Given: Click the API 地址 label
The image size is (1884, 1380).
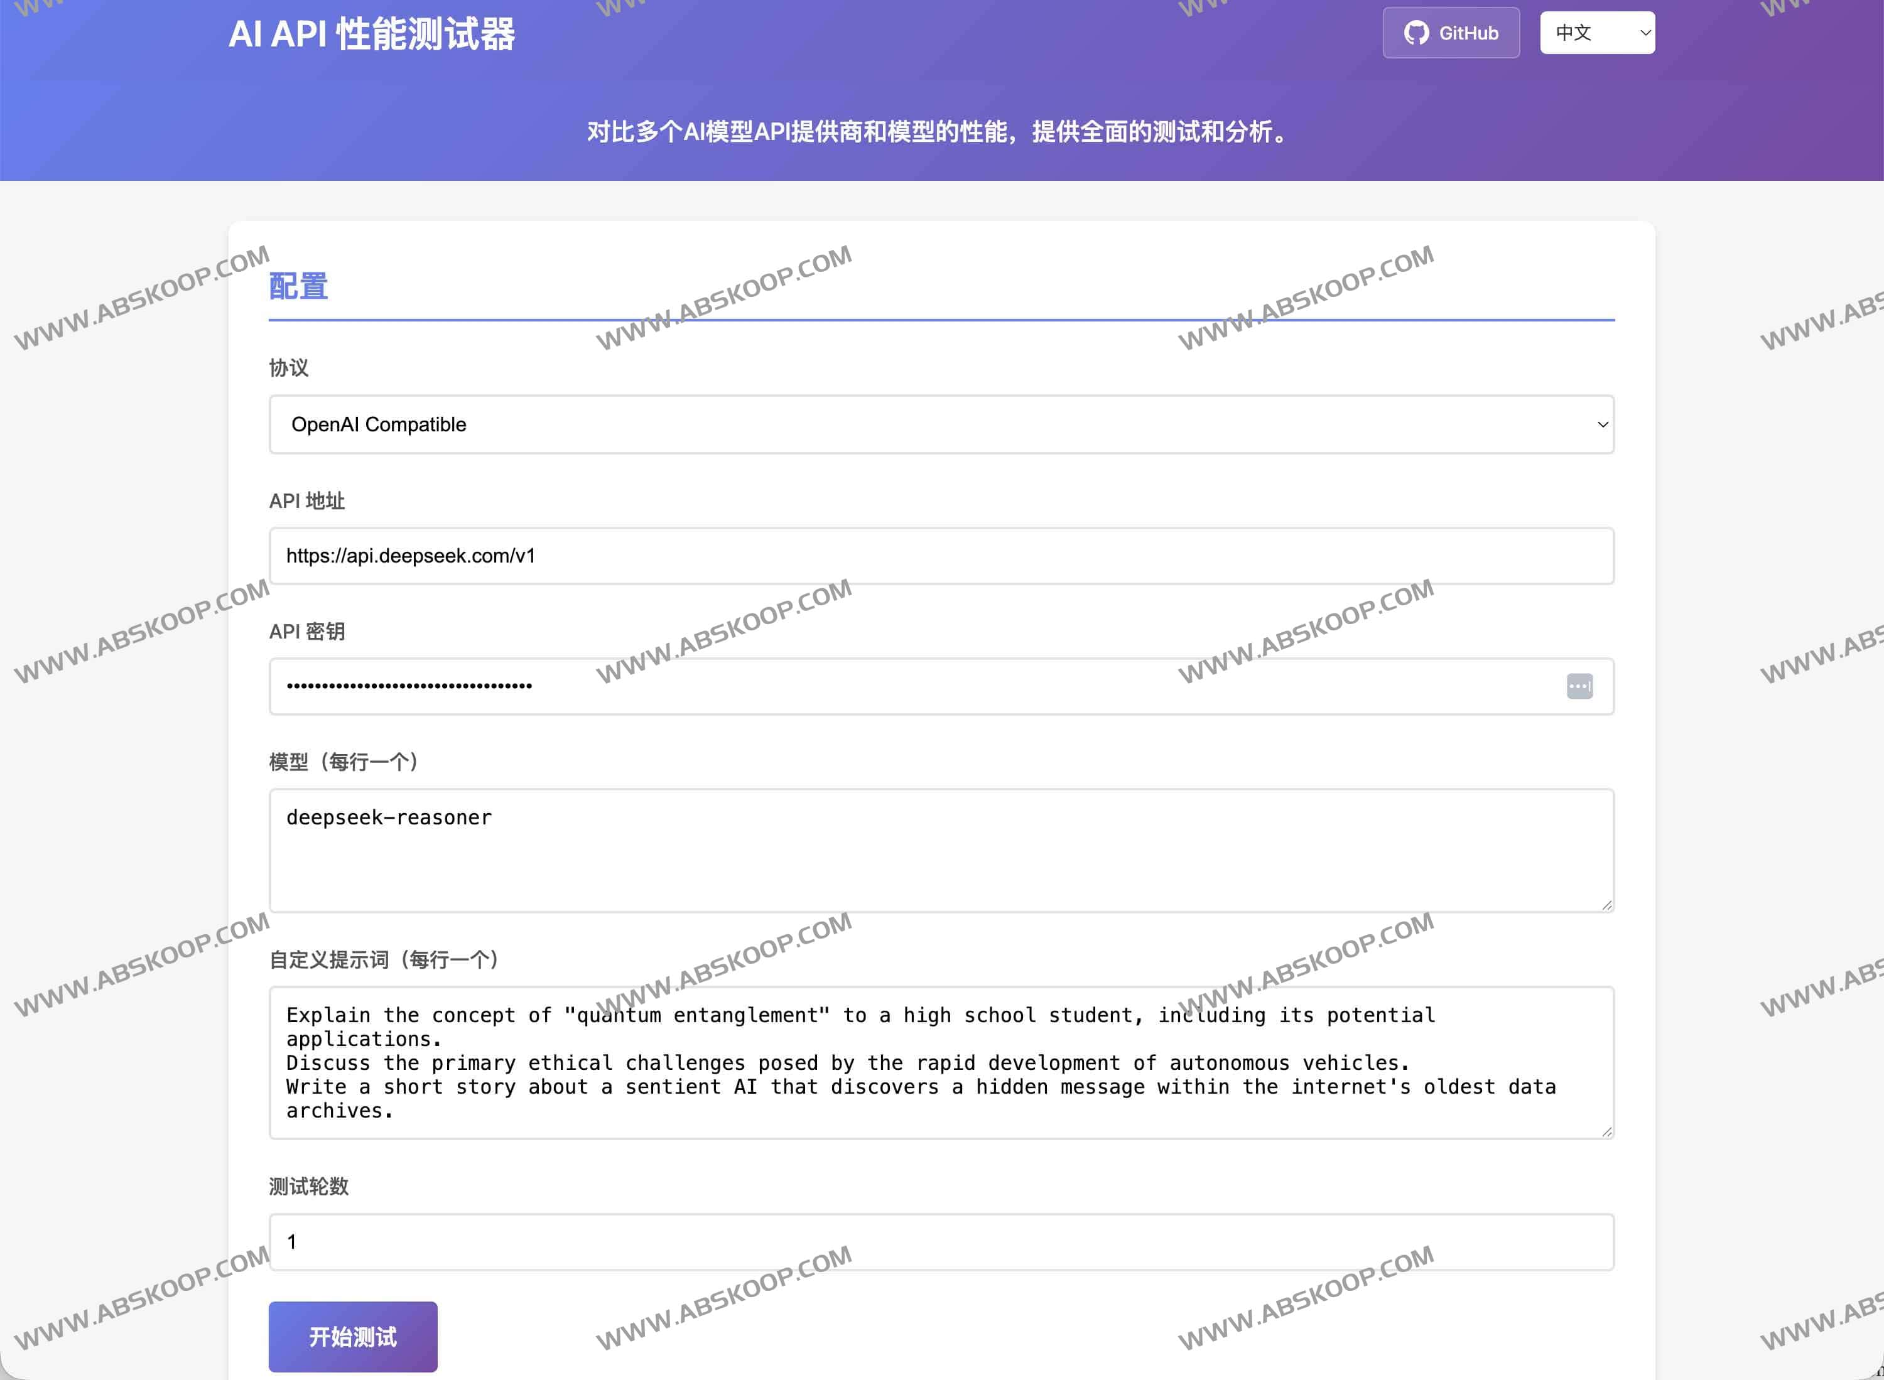Looking at the screenshot, I should [x=306, y=501].
